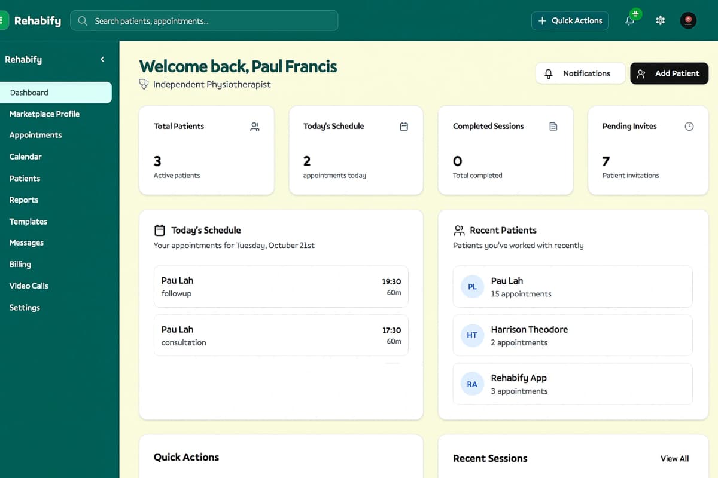Open Calendar in the sidebar
This screenshot has height=478, width=718.
[x=26, y=157]
